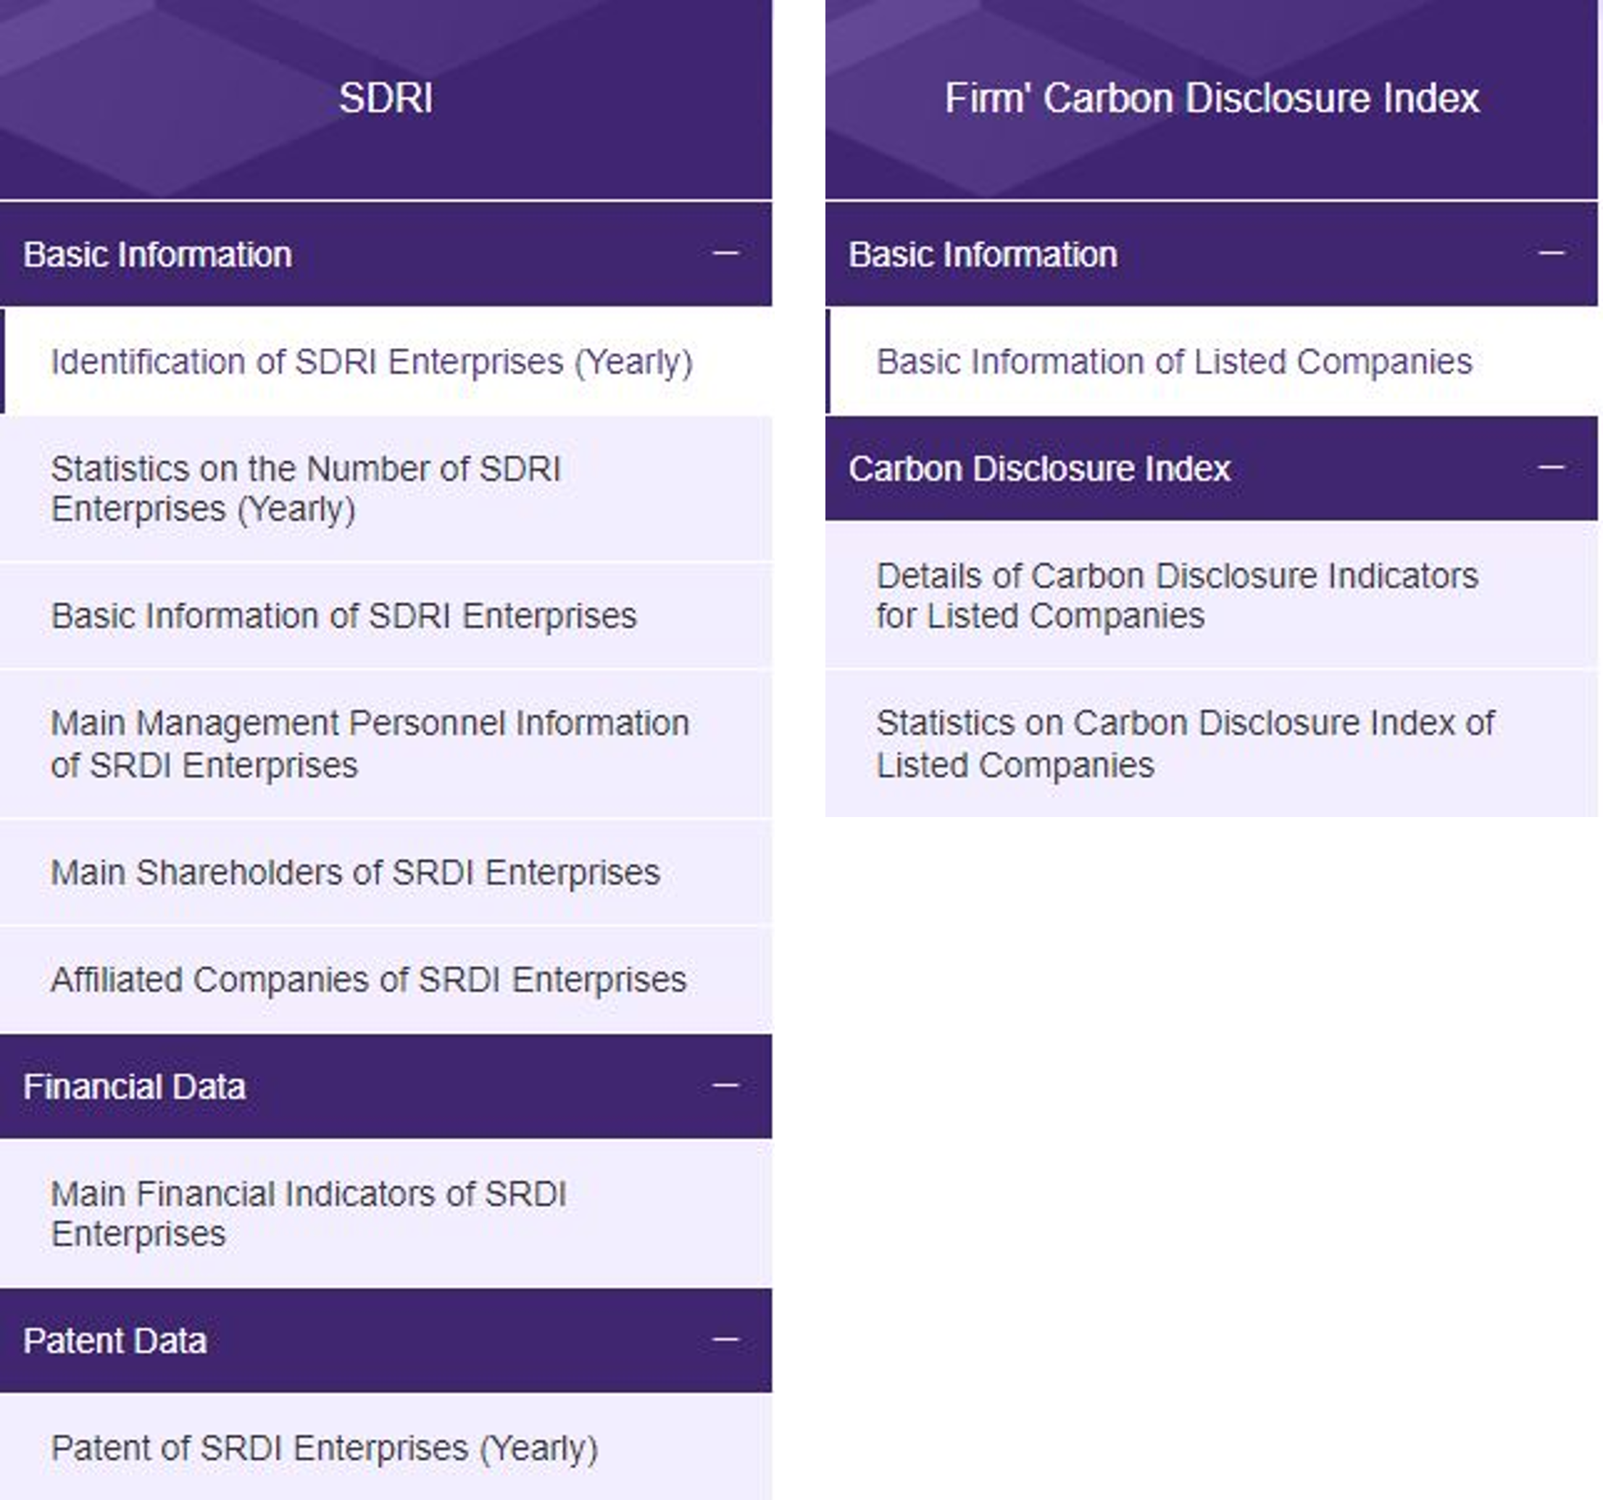Select Main Shareholders of SRDI Enterprises
This screenshot has height=1500, width=1603.
(x=355, y=872)
